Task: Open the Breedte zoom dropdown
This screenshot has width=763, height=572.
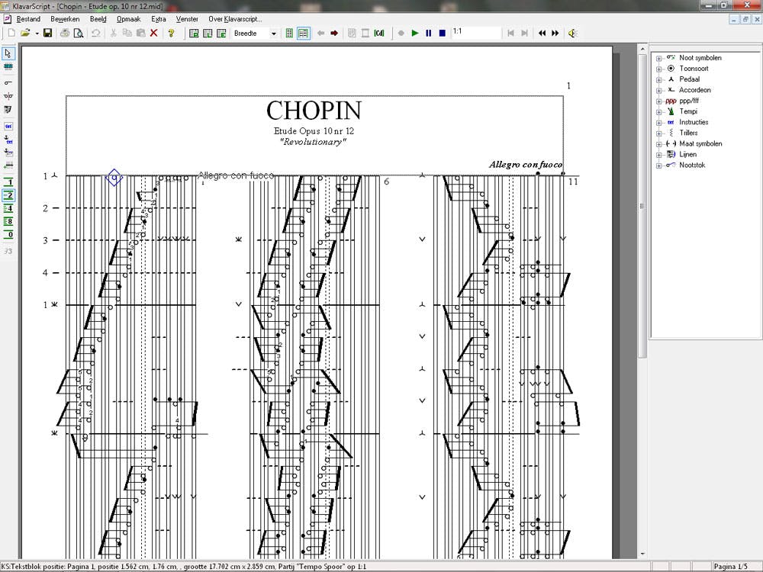Action: click(273, 34)
